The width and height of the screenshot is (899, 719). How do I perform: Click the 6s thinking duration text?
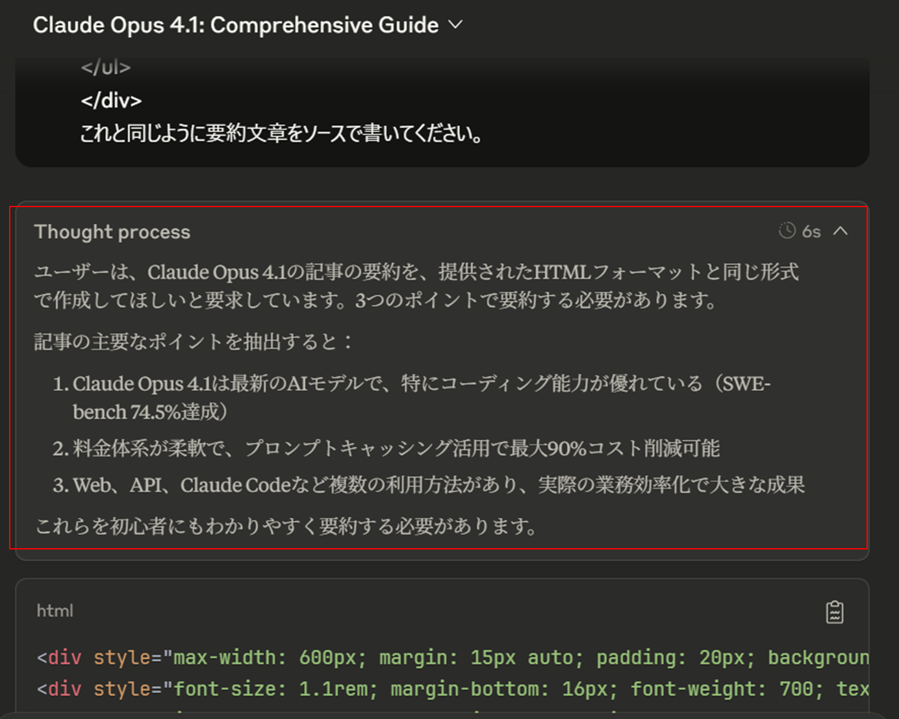811,231
